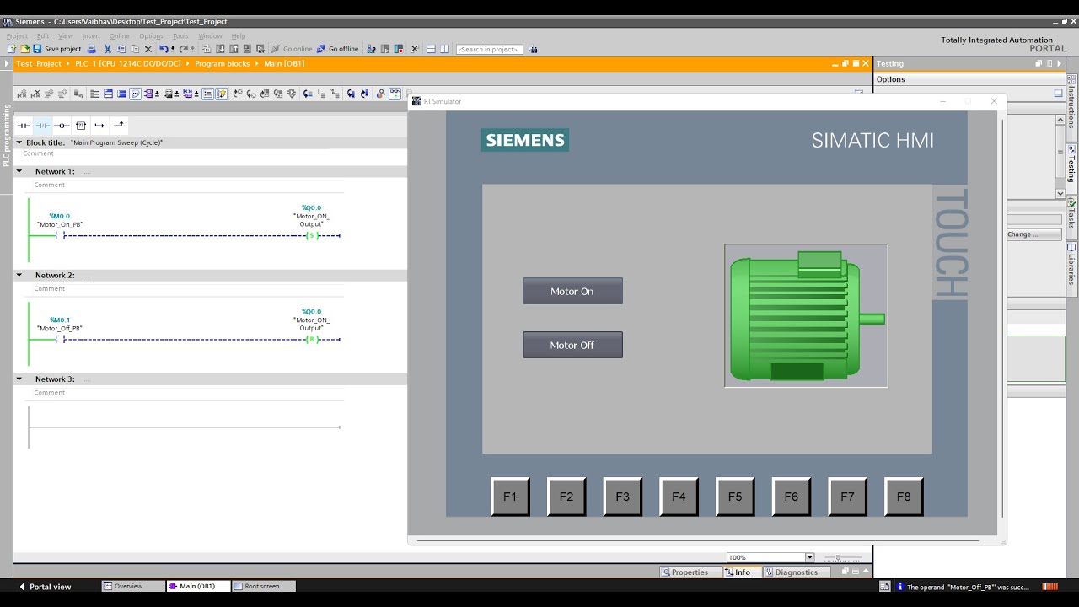Select the Motor_Off_PB contact in Network 2
Viewport: 1079px width, 607px height.
tap(60, 340)
